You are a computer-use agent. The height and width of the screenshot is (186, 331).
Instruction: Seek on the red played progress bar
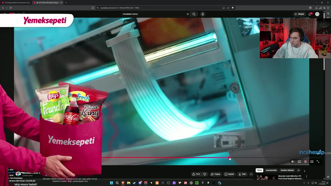165,158
